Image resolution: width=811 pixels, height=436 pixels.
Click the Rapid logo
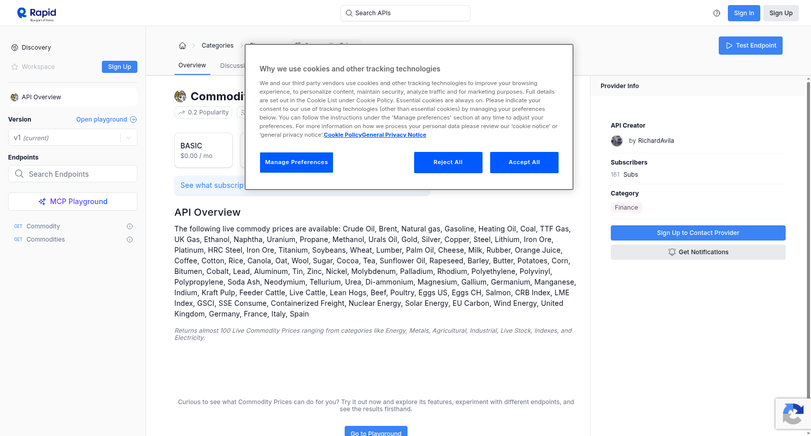coord(36,14)
